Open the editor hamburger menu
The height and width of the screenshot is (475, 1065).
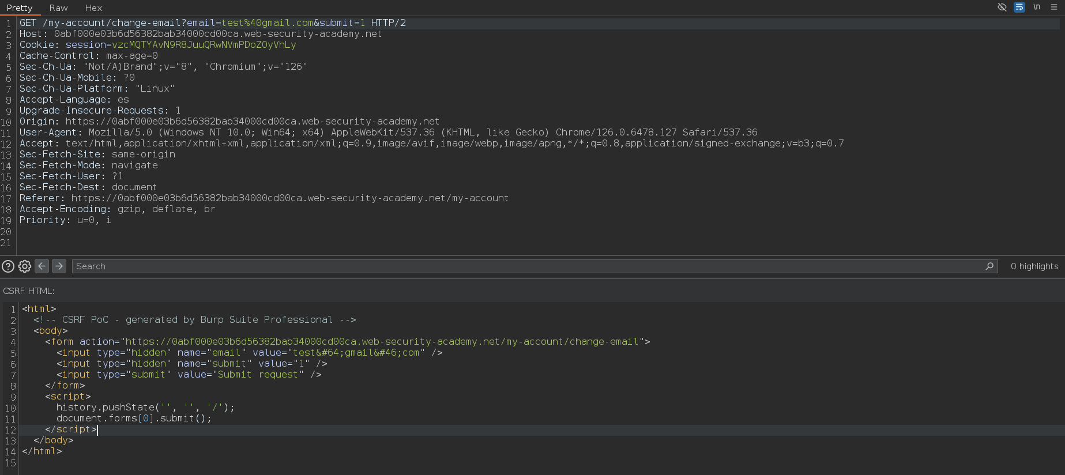click(x=1054, y=7)
